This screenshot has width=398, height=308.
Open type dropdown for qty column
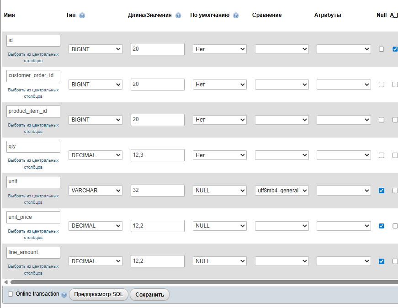pyautogui.click(x=96, y=155)
